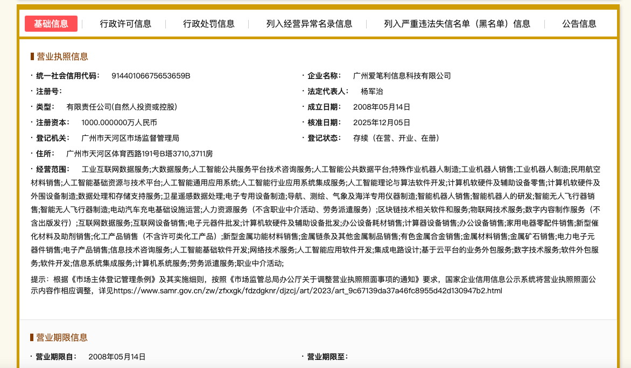This screenshot has width=631, height=368.
Task: Click the establishment date 2008年05月14日 value
Action: point(382,107)
